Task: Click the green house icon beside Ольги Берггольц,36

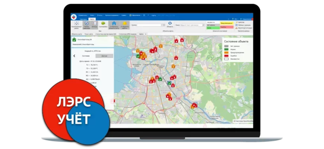Action: [x=74, y=39]
